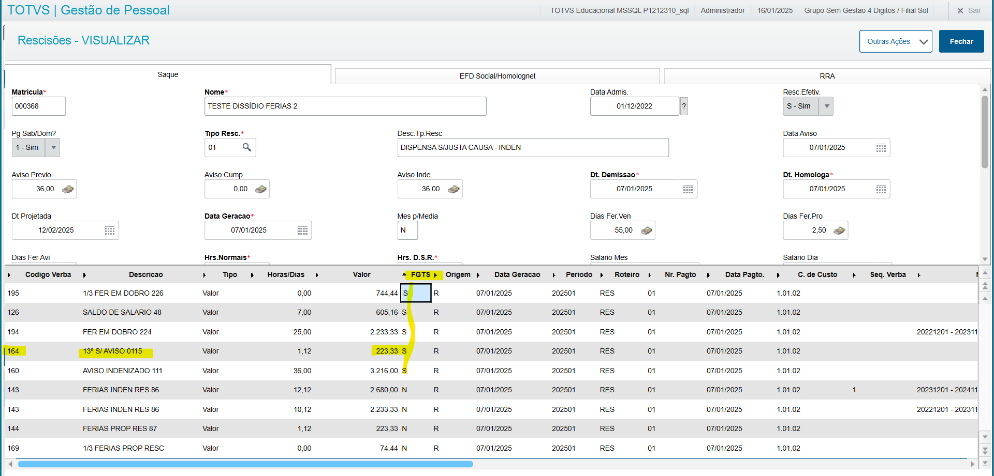This screenshot has width=994, height=476.
Task: Sort grid by Data Geracao column header
Action: [x=517, y=274]
